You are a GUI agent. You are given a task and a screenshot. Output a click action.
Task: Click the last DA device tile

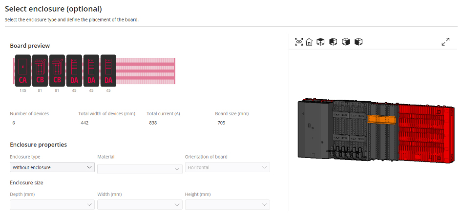pyautogui.click(x=108, y=71)
